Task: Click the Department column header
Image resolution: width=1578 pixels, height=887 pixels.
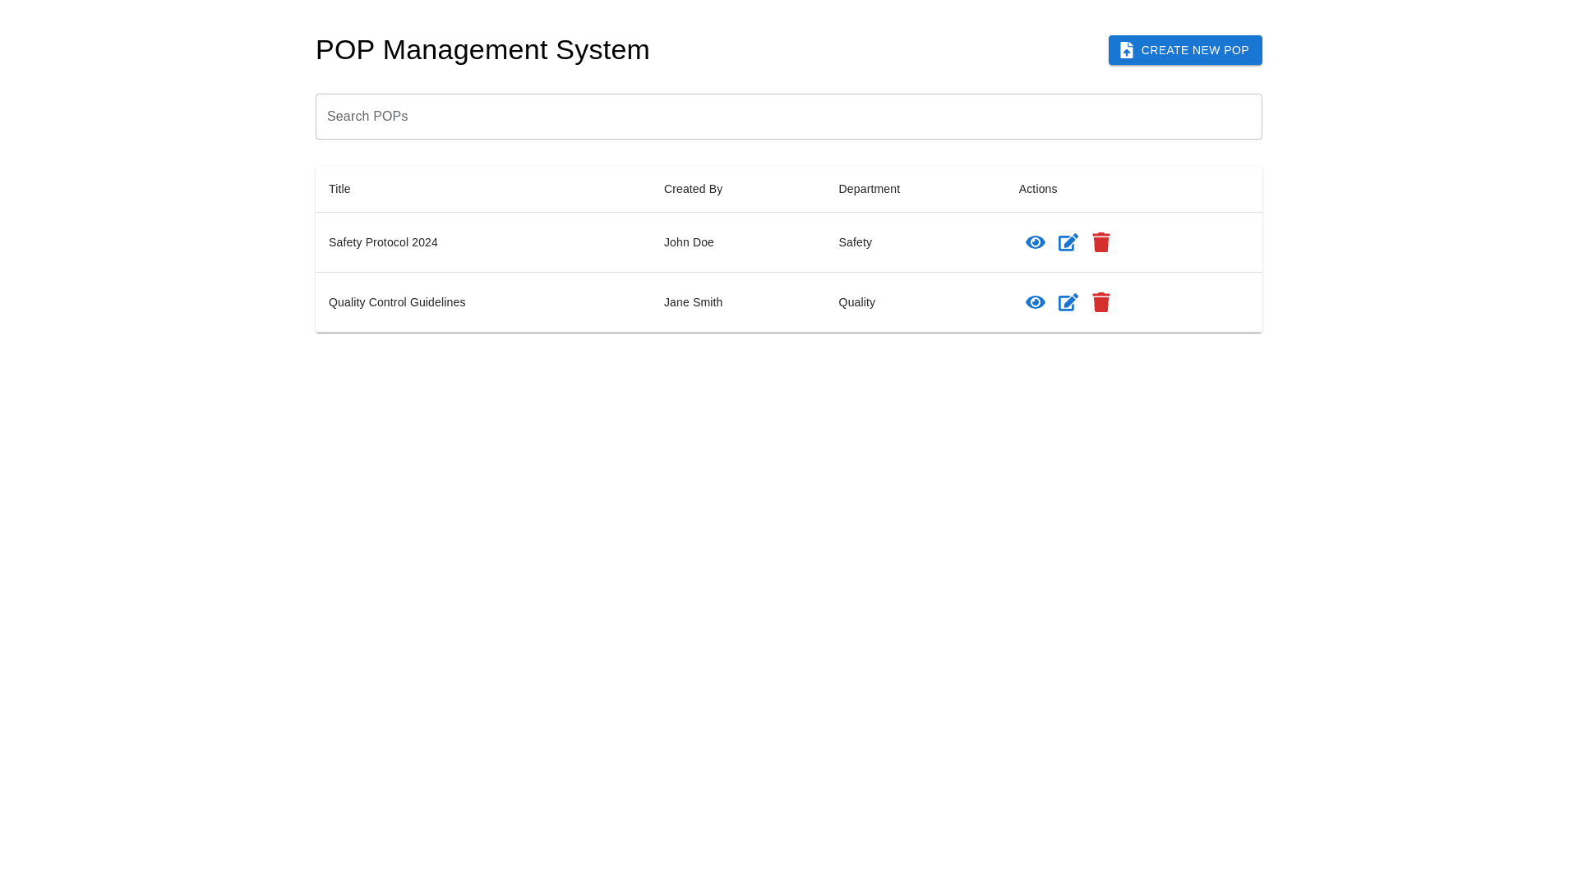Action: pos(869,189)
